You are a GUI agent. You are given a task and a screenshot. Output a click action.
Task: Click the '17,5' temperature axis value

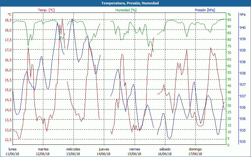point(8,40)
